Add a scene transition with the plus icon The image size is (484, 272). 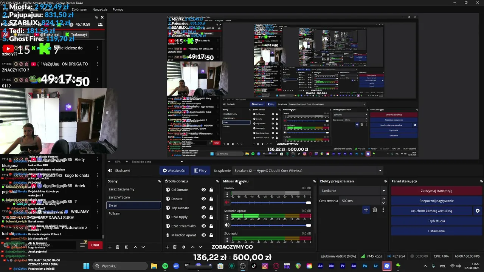click(x=366, y=210)
